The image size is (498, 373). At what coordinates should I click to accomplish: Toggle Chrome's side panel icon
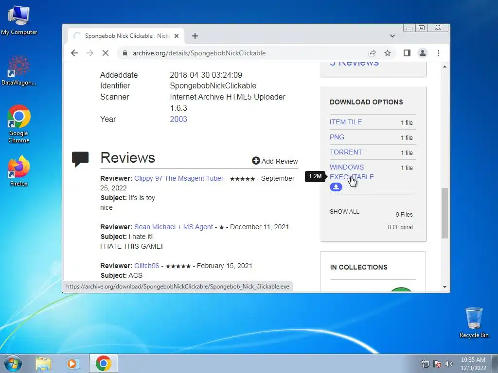tap(407, 53)
